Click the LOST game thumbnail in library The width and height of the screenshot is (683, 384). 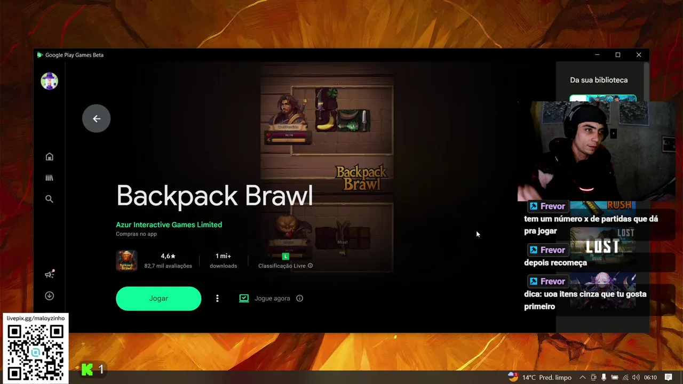(x=602, y=245)
